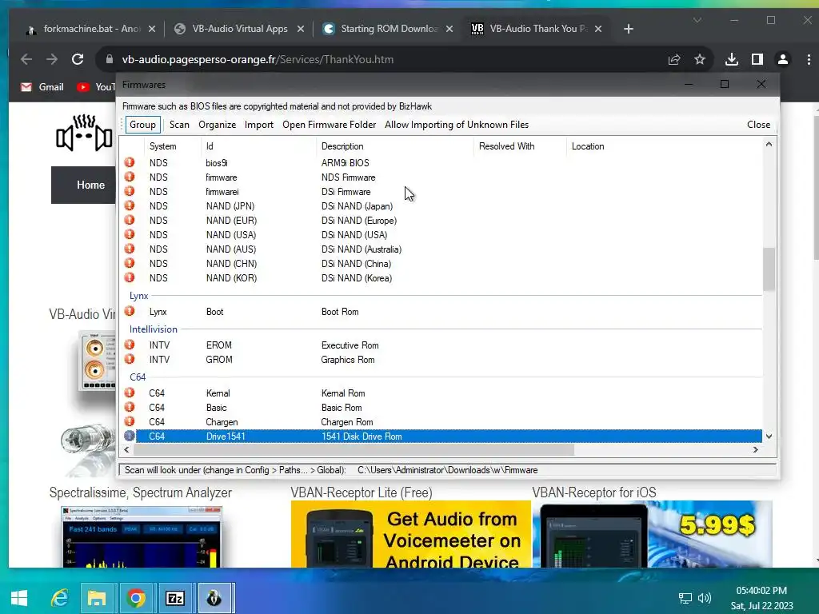Reload the page in Chrome
This screenshot has width=819, height=614.
pos(78,59)
